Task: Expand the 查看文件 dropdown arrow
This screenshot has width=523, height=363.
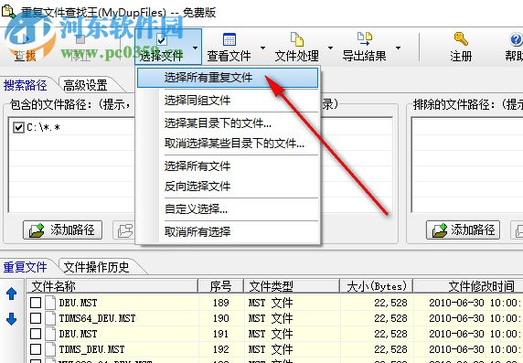Action: coord(262,48)
